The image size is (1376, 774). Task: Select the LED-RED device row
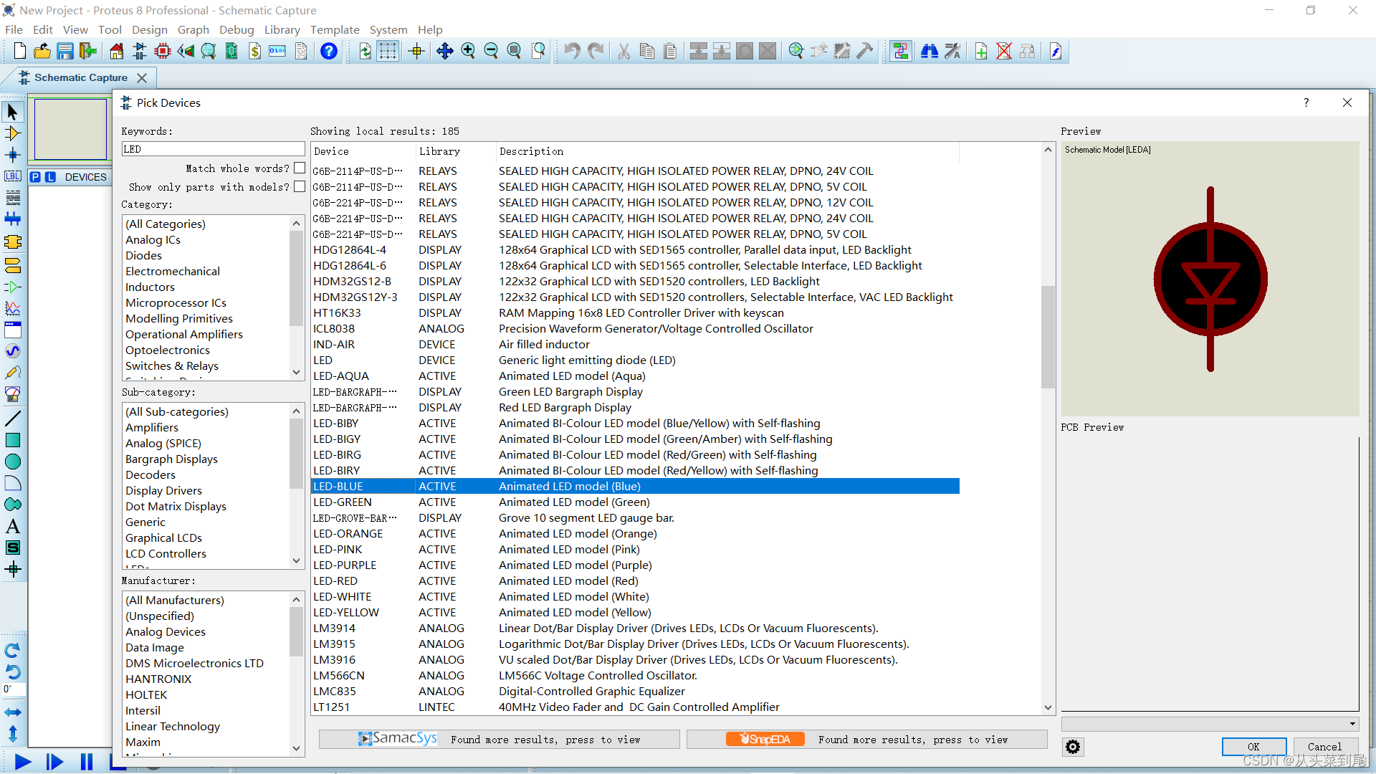(x=635, y=580)
